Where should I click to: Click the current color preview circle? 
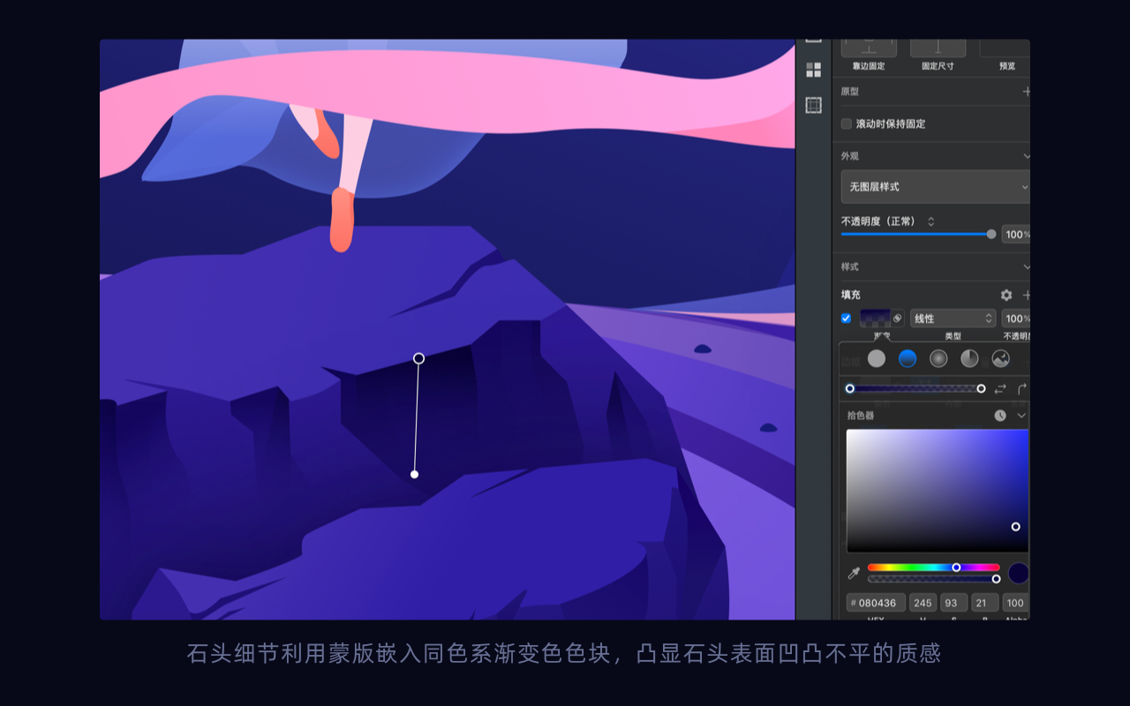(x=1019, y=573)
